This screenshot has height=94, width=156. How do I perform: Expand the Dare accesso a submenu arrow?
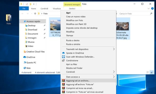114,77
